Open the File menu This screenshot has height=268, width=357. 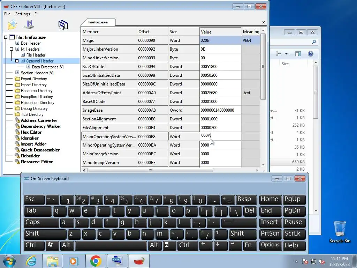coord(7,14)
